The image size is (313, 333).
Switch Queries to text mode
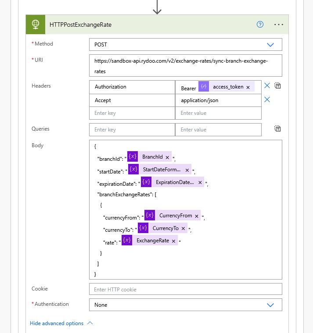coord(277,128)
